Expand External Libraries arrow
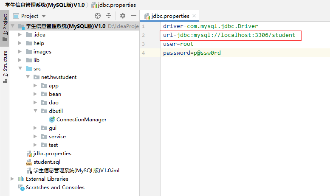 tap(12, 179)
